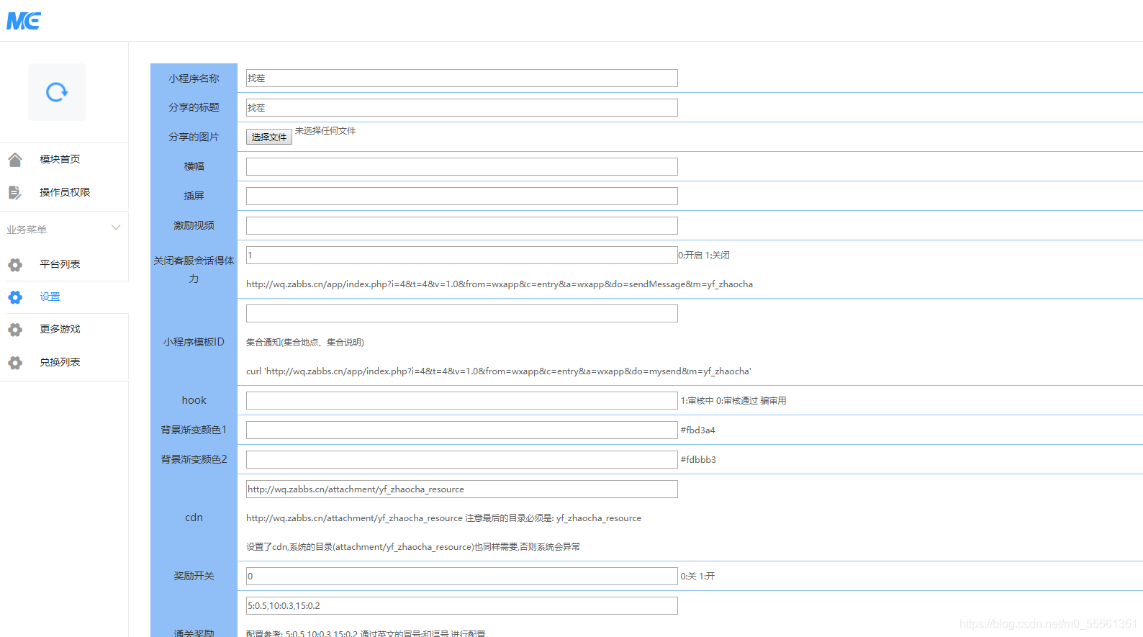Image resolution: width=1143 pixels, height=637 pixels.
Task: Focus the 插屏 input field
Action: pyautogui.click(x=462, y=196)
